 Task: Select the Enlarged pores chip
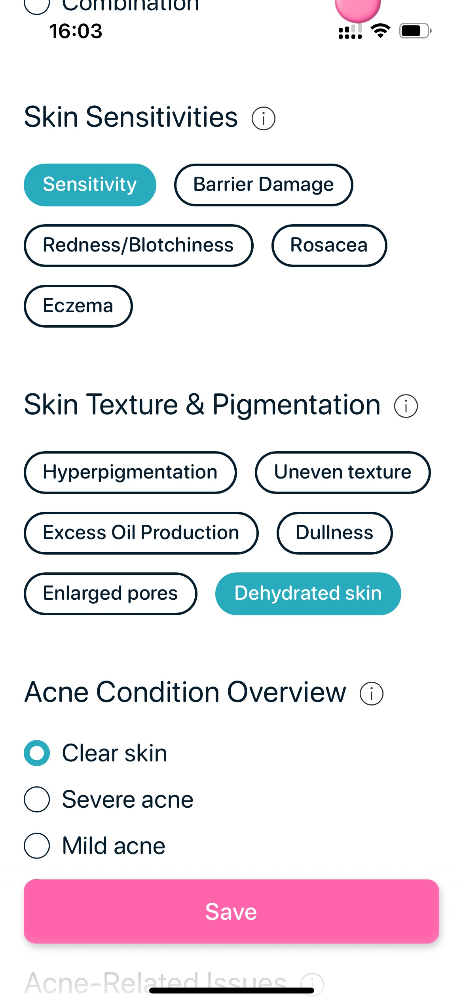point(110,593)
